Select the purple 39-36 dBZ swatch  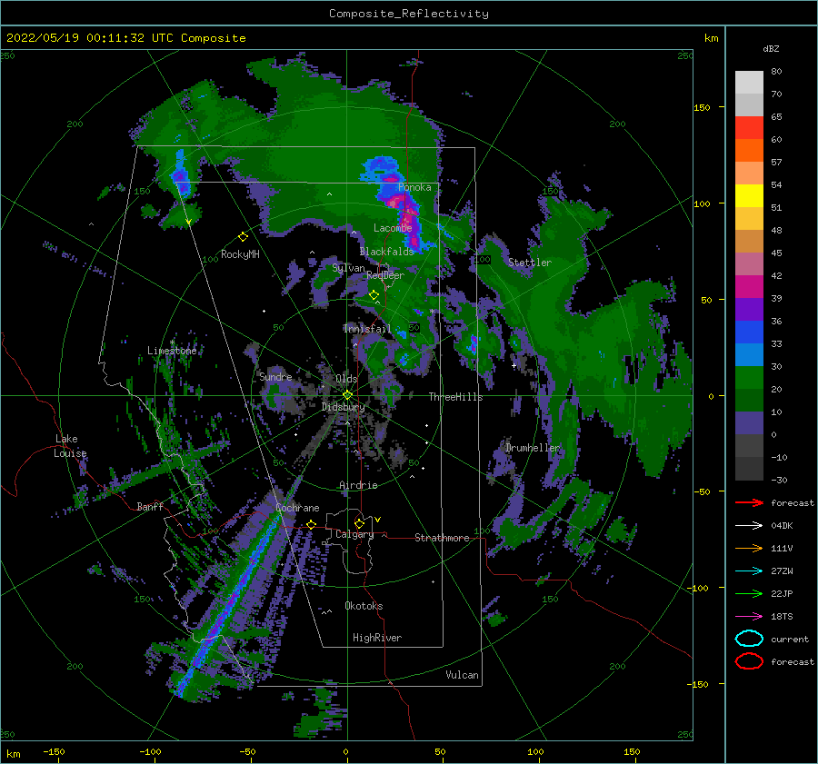(x=749, y=309)
